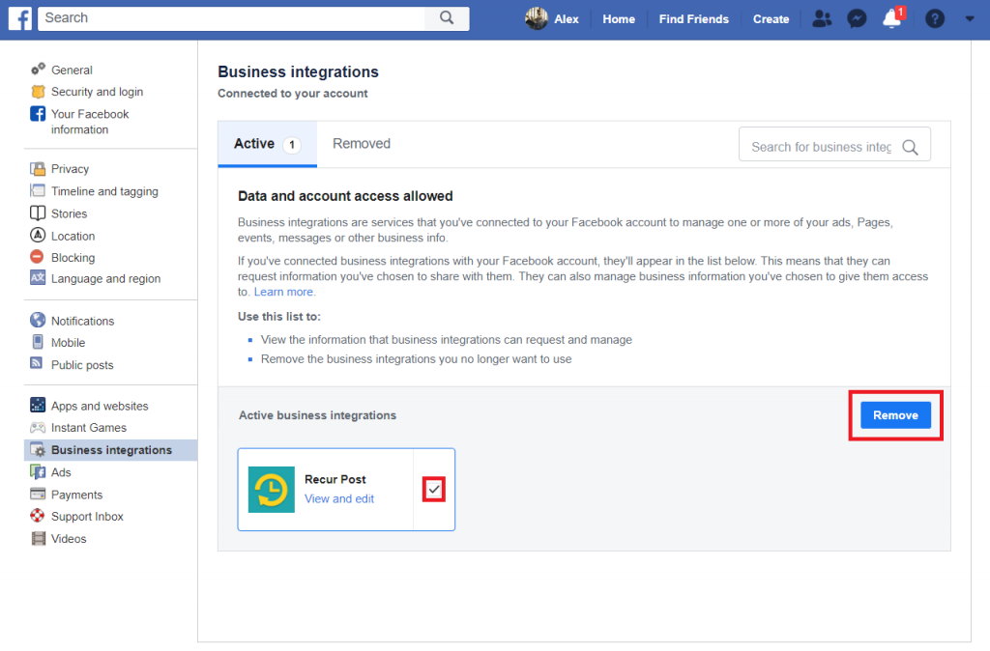Click the 'Data and account access allowed' heading
The height and width of the screenshot is (651, 990).
[x=345, y=196]
